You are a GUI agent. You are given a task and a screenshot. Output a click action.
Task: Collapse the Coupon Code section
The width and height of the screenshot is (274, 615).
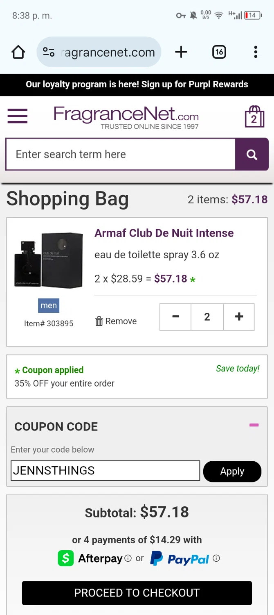click(x=254, y=425)
